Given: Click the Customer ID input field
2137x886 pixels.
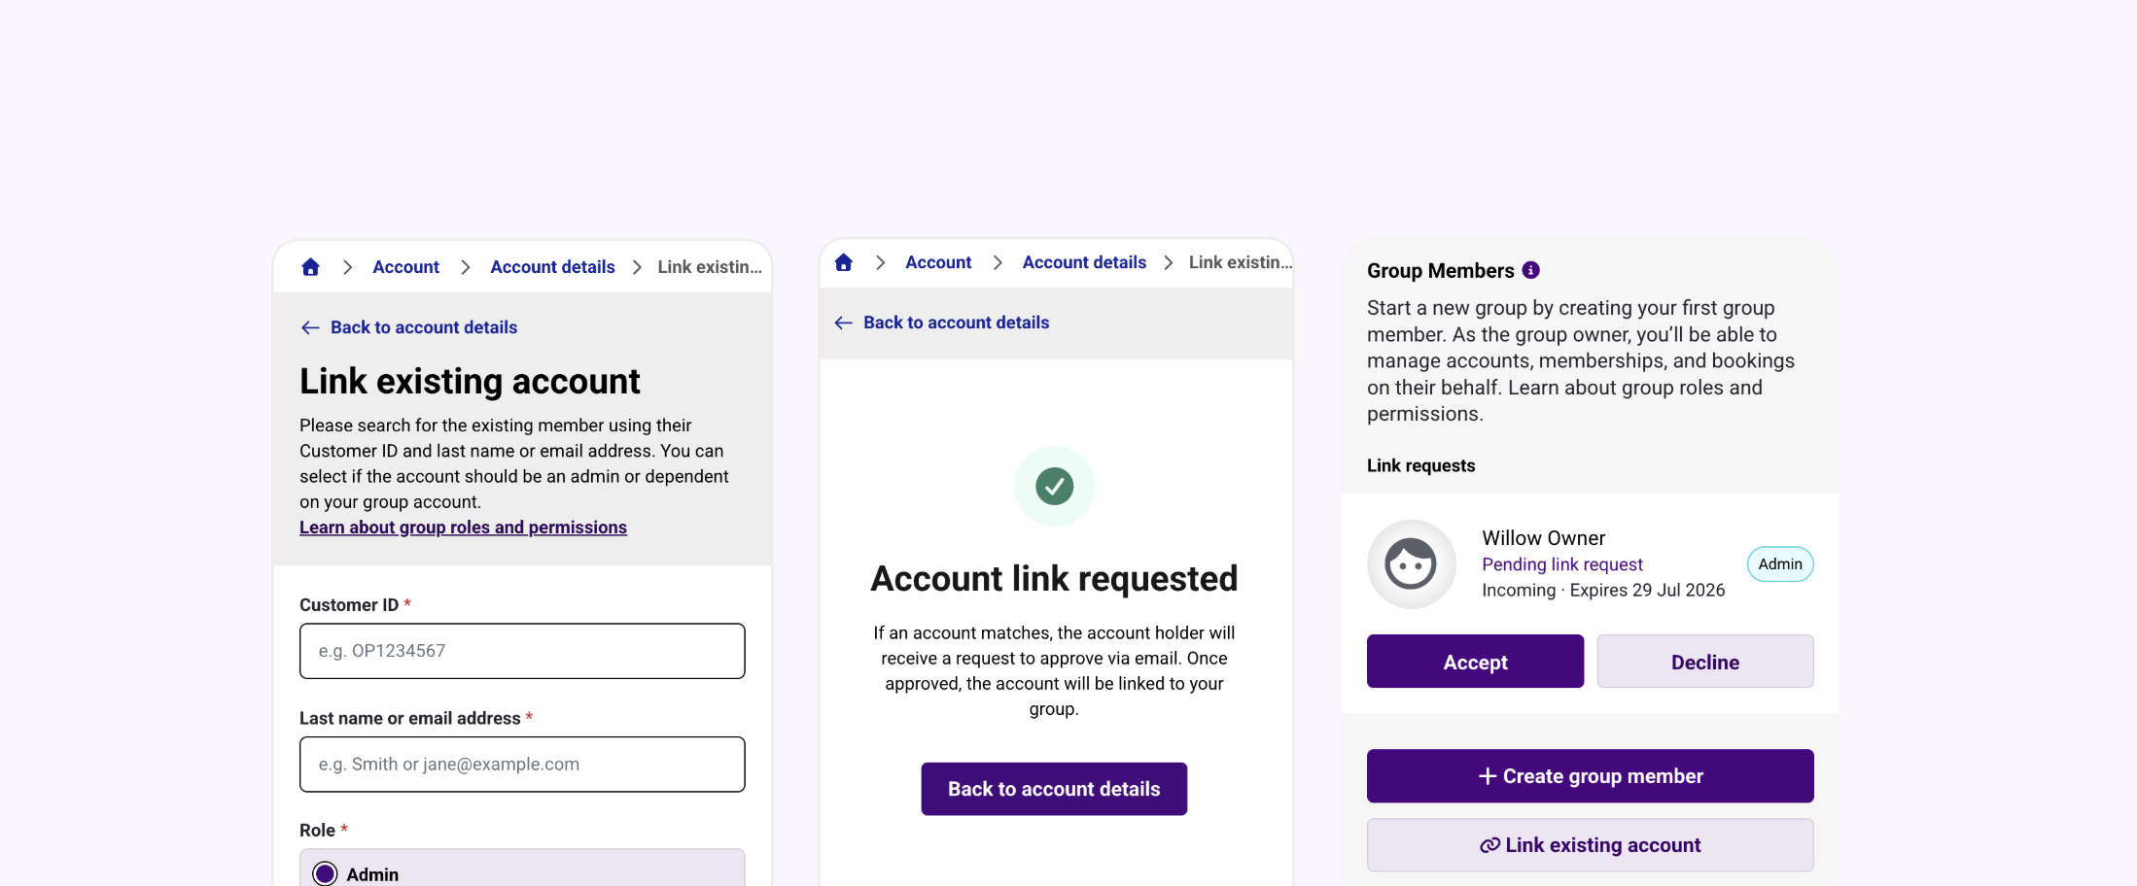Looking at the screenshot, I should (x=522, y=651).
